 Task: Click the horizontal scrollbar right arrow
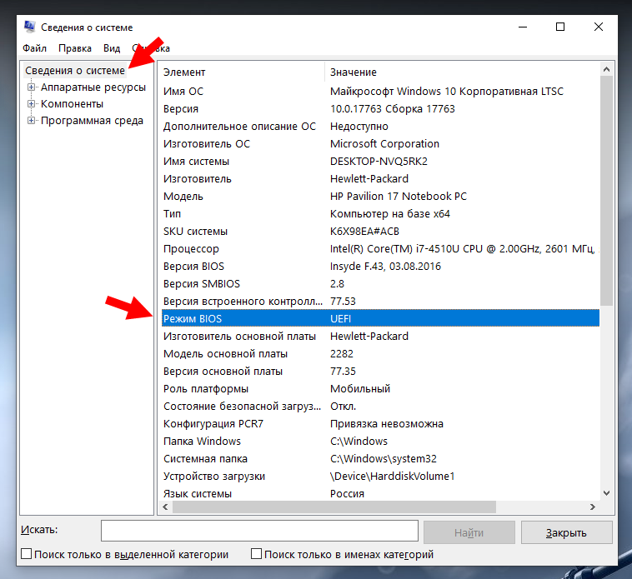coord(593,507)
